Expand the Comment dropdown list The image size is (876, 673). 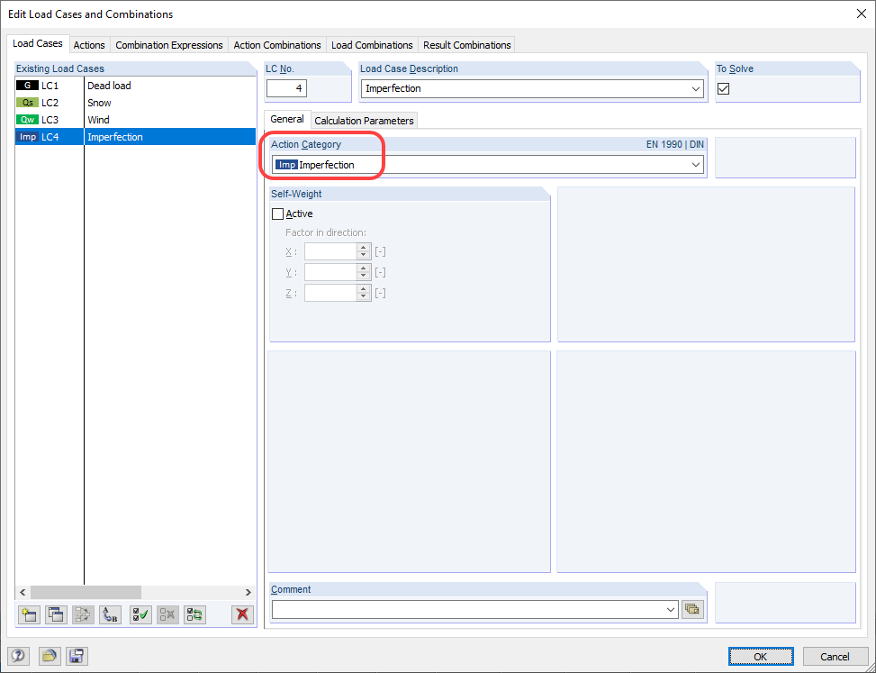tap(671, 610)
